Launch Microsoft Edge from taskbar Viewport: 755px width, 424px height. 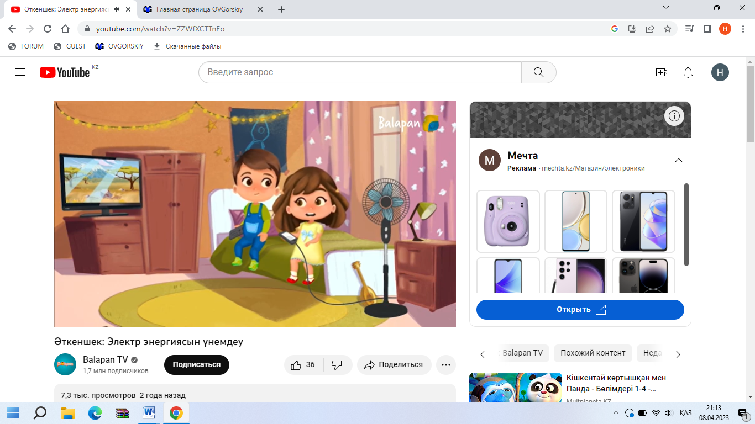click(95, 413)
